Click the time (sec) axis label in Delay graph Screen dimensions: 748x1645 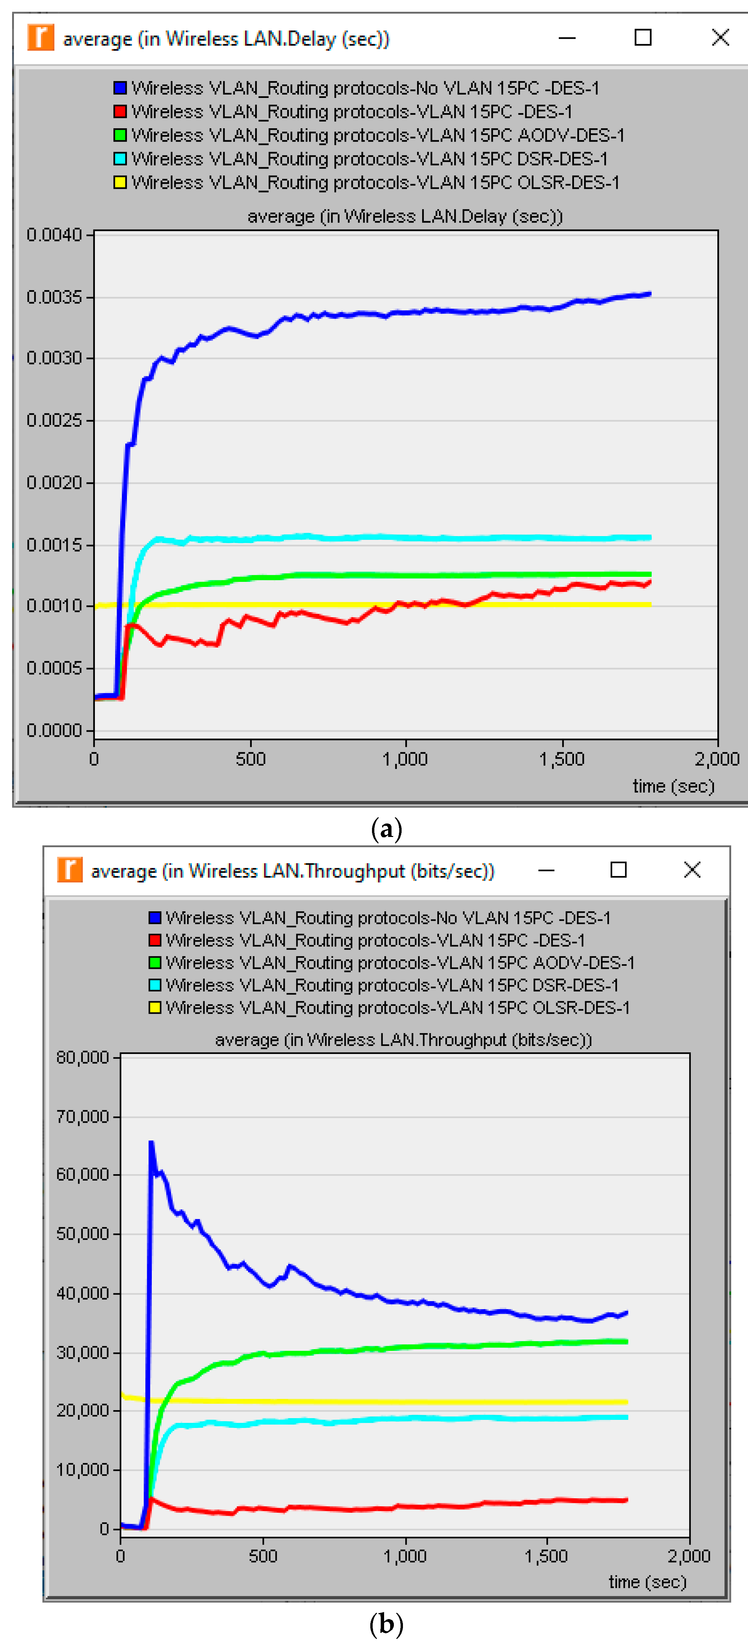point(673,785)
